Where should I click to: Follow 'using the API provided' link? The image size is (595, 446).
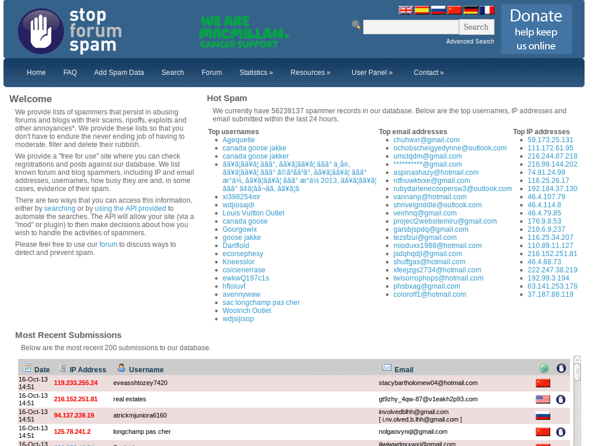[130, 208]
